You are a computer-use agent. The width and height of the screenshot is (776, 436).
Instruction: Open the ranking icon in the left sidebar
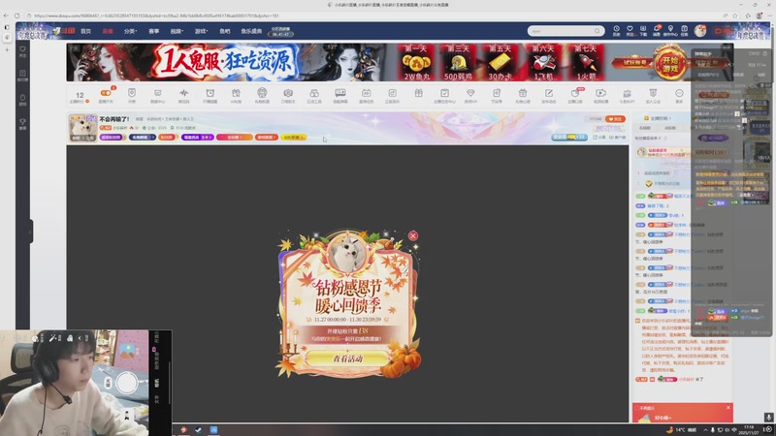click(22, 76)
